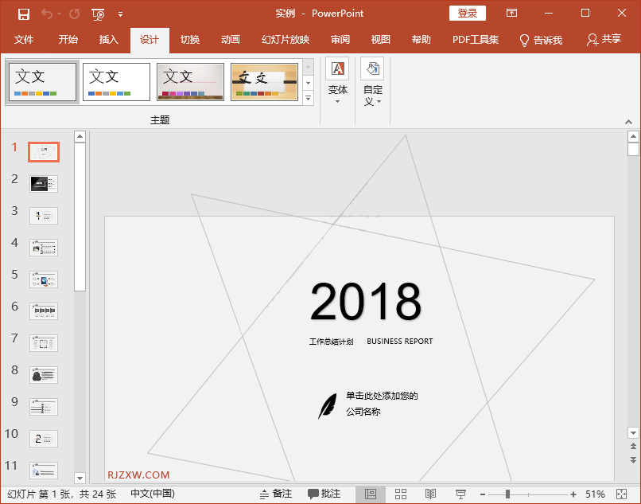Apply the first Office theme thumbnail
The image size is (641, 504).
pos(42,81)
